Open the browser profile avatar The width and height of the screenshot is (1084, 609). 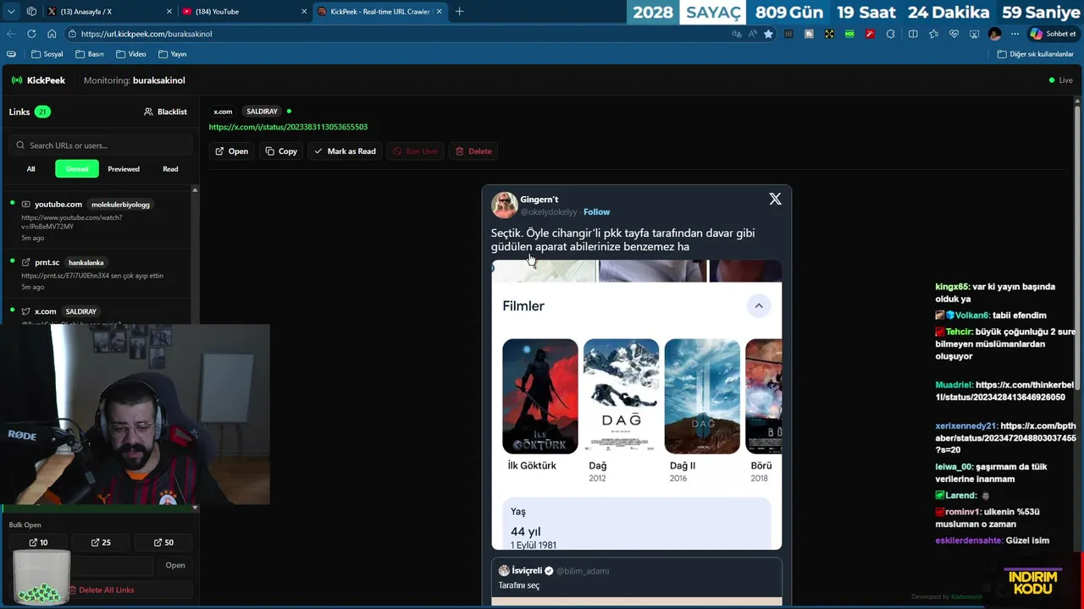994,34
